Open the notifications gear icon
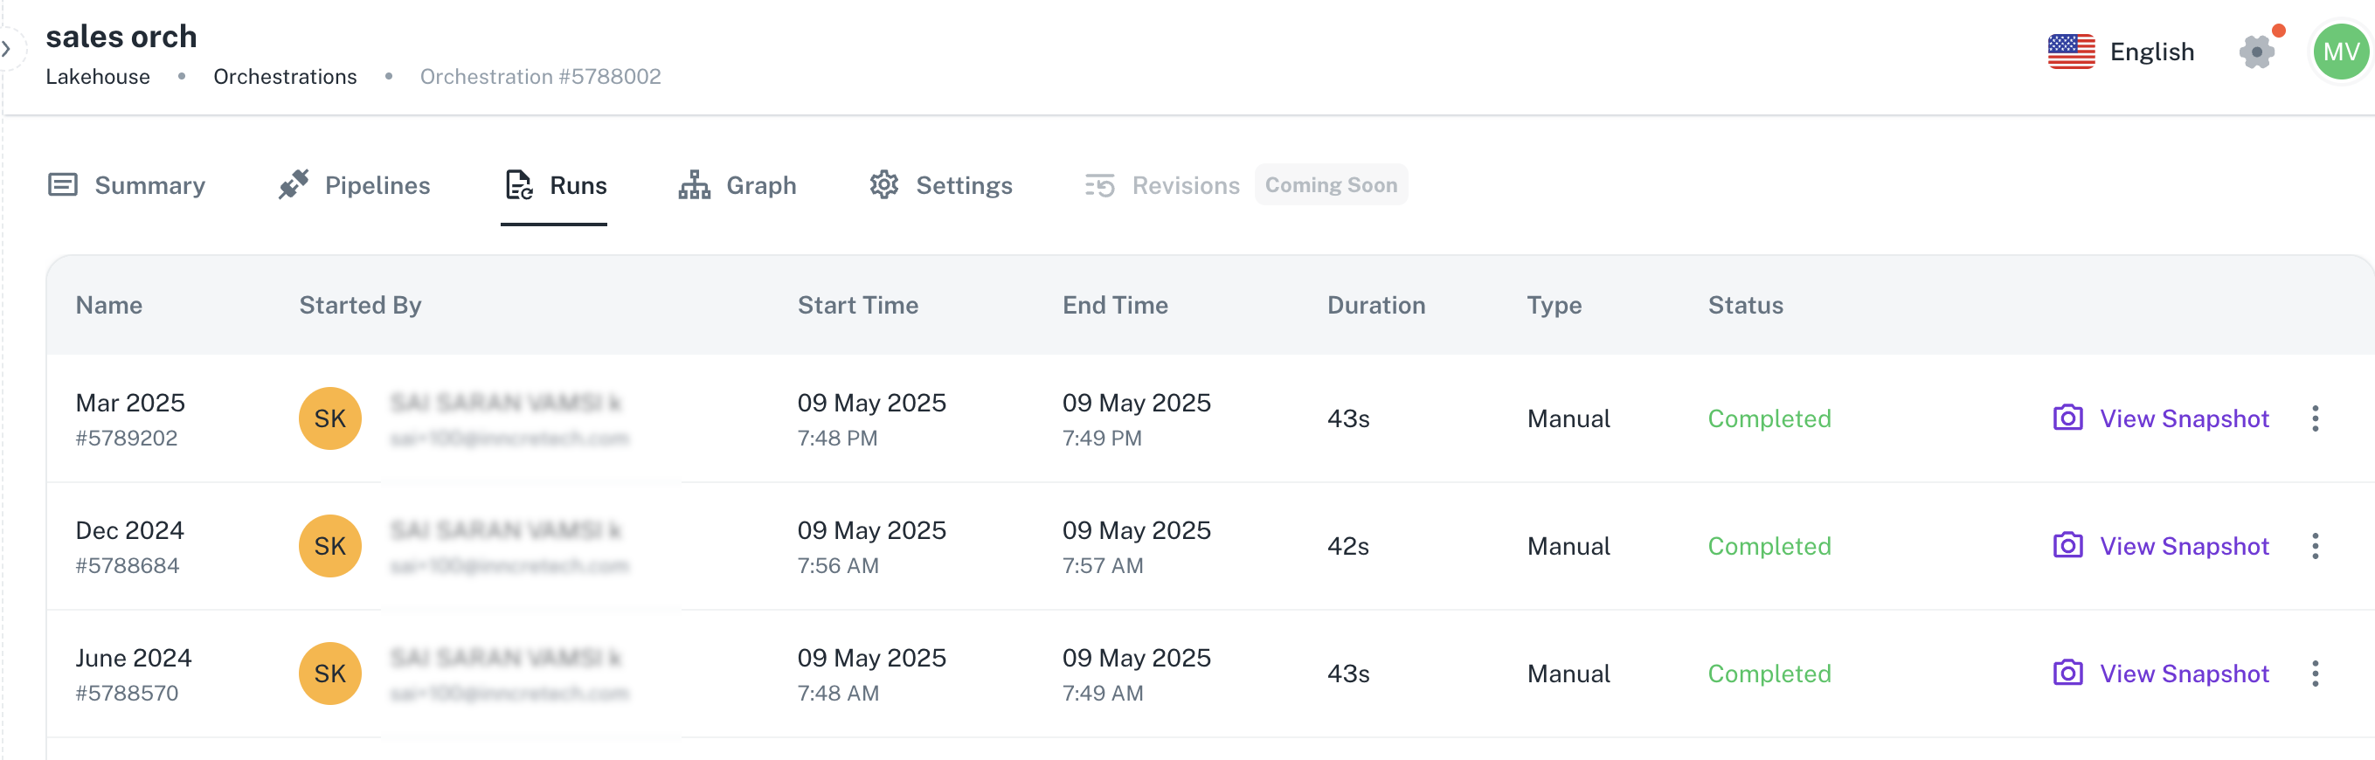Viewport: 2375px width, 760px height. click(2257, 52)
